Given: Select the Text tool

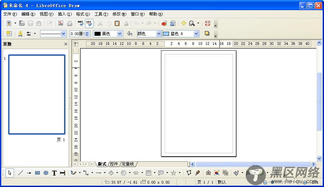Looking at the screenshot, I should click(x=54, y=173).
